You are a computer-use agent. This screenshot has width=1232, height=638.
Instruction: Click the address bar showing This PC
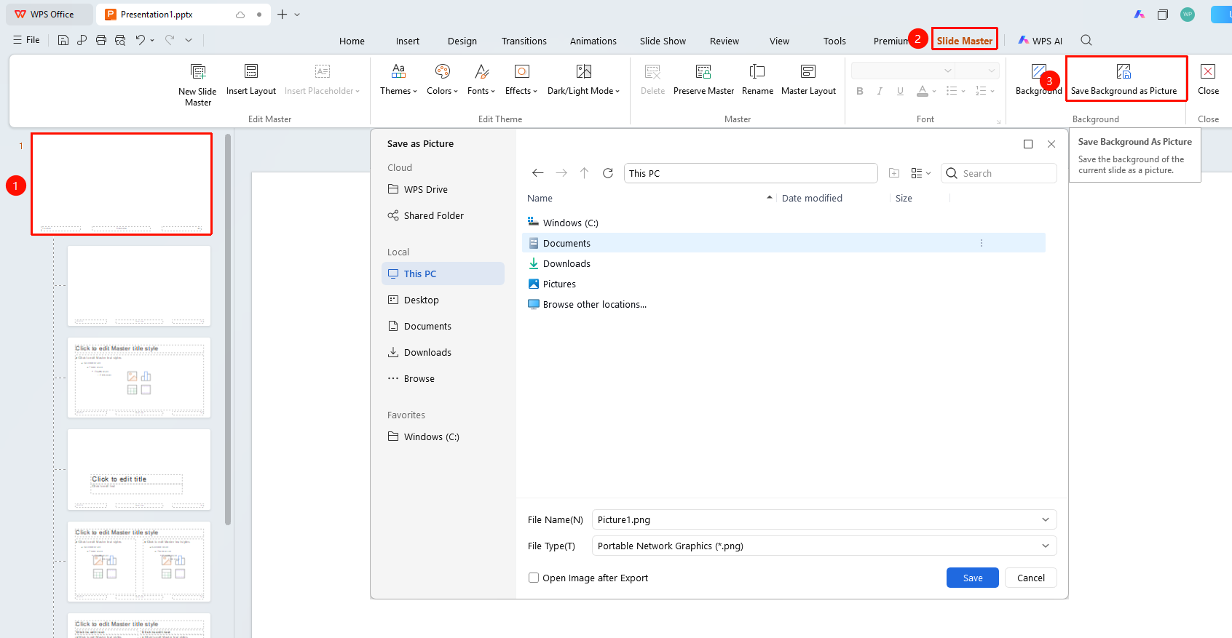[x=751, y=173]
